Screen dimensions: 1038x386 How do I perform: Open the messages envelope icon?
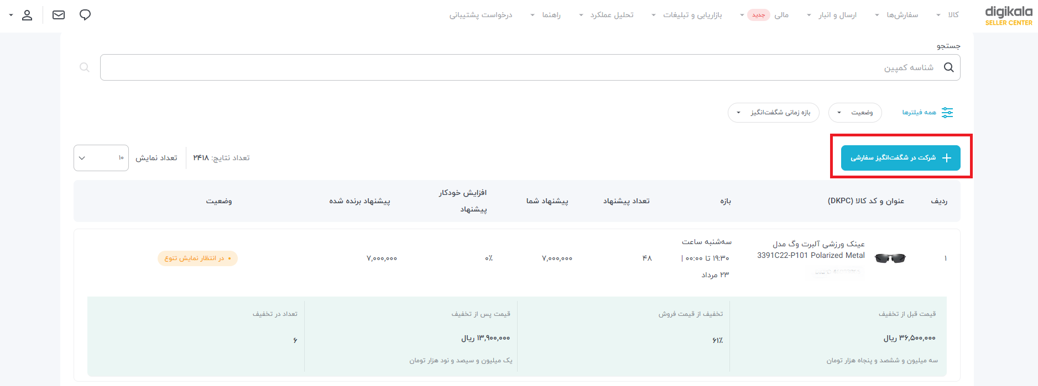point(59,15)
